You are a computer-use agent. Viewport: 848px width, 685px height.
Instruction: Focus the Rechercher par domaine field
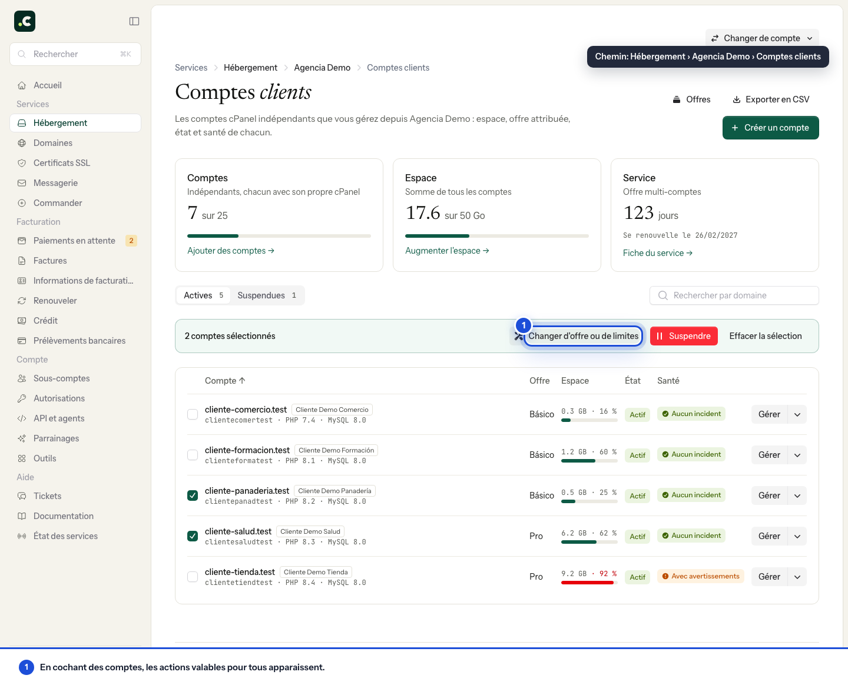pyautogui.click(x=734, y=295)
